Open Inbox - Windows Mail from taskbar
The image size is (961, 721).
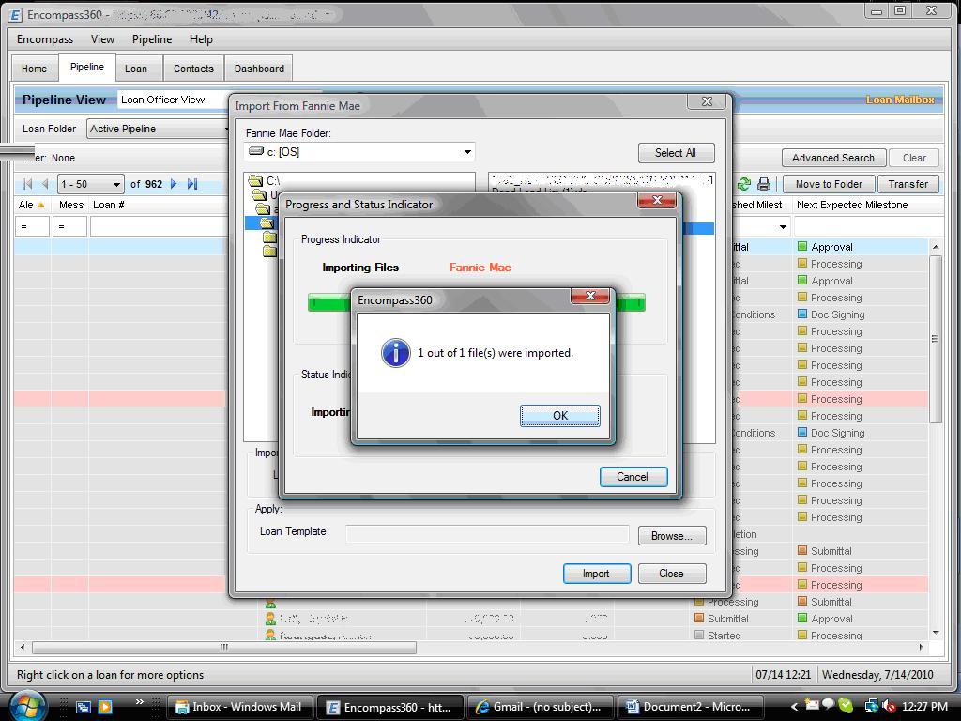(x=240, y=707)
